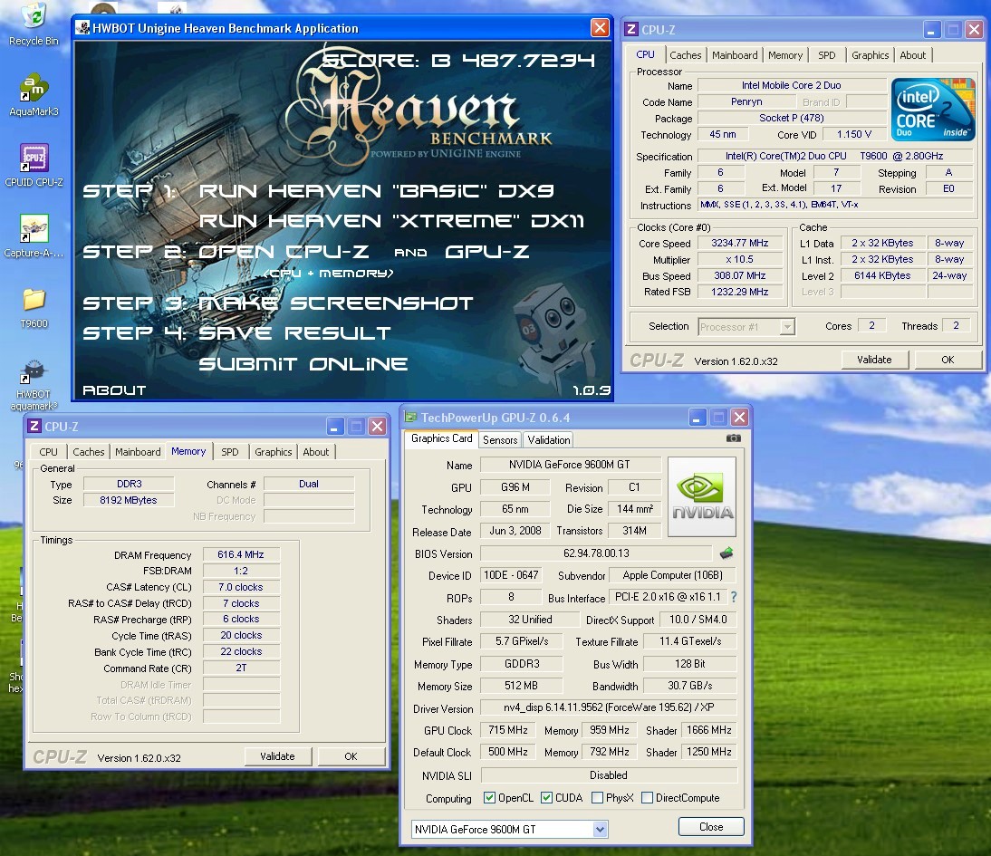
Task: Click the GPU Name field NVIDIA GeForce 9600M GT
Action: click(x=570, y=465)
